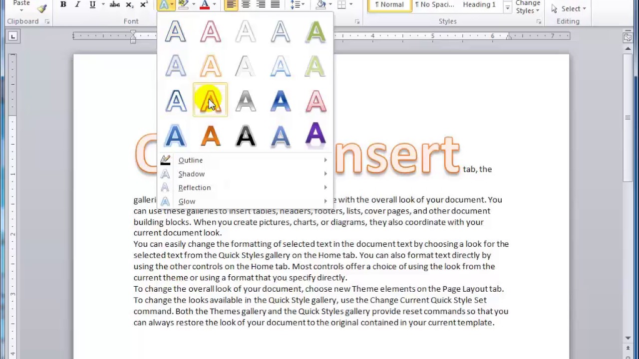Toggle strikethrough formatting

(114, 4)
